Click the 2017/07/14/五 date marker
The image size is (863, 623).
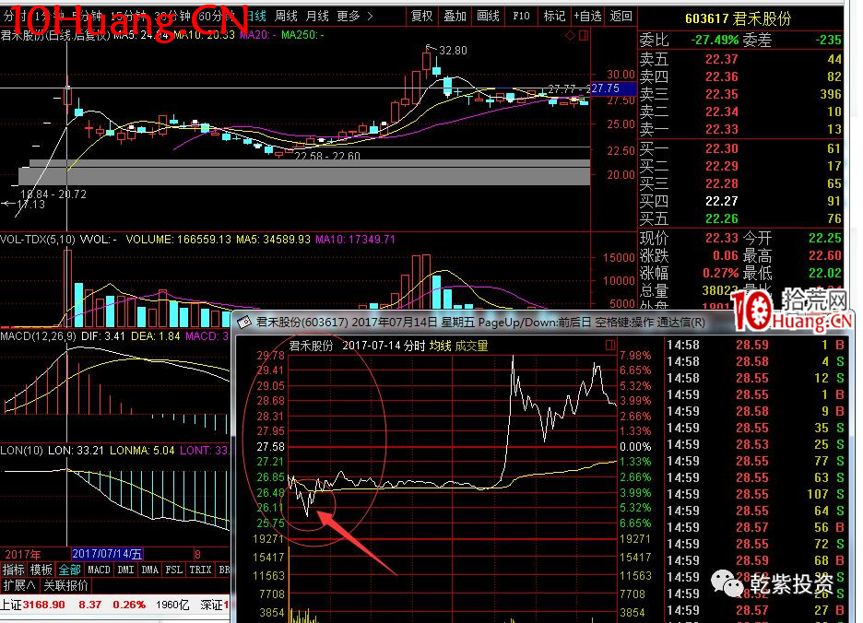(107, 554)
